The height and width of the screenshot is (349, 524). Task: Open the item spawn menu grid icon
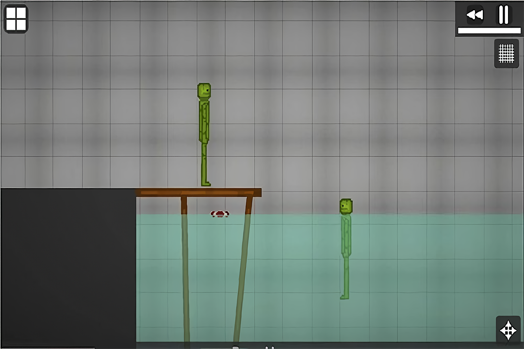(16, 19)
